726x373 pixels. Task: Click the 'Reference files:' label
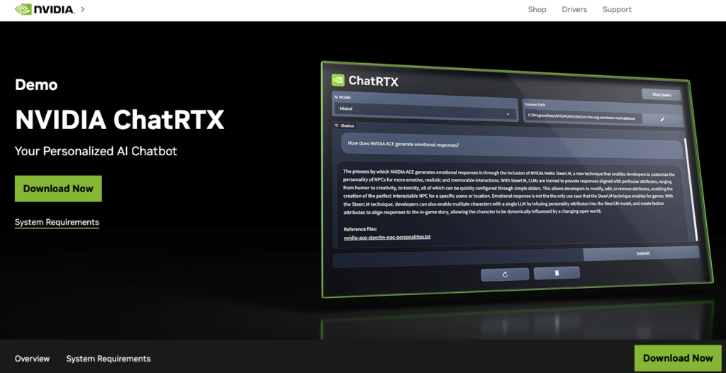pyautogui.click(x=360, y=229)
